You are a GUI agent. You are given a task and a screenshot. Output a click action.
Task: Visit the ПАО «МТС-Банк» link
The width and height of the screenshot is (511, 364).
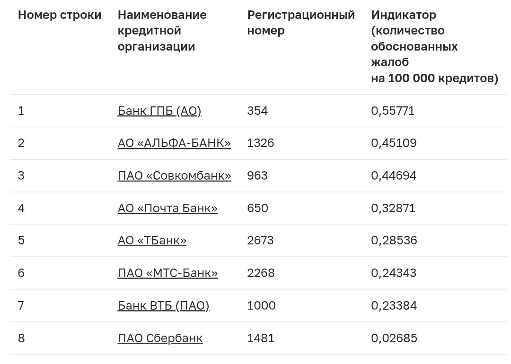(x=167, y=273)
